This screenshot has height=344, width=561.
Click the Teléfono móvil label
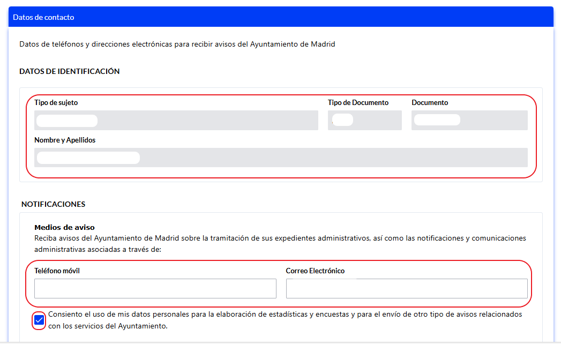(57, 271)
